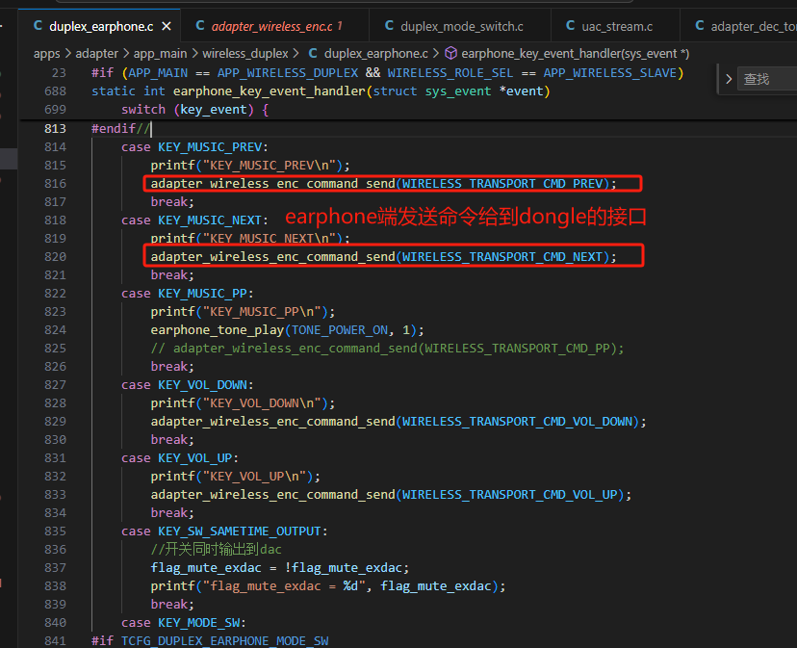
Task: Activate the duplex_earphone.c tab
Action: tap(100, 26)
